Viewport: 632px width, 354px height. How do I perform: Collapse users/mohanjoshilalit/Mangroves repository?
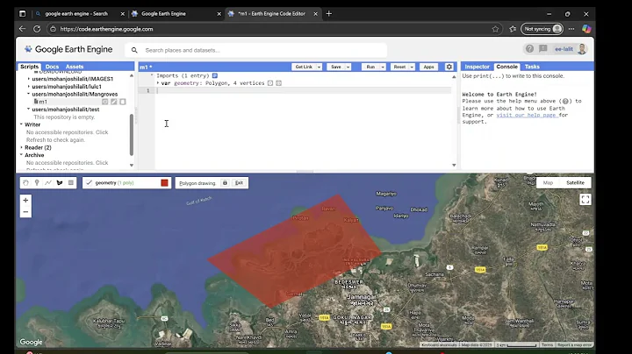pyautogui.click(x=29, y=94)
